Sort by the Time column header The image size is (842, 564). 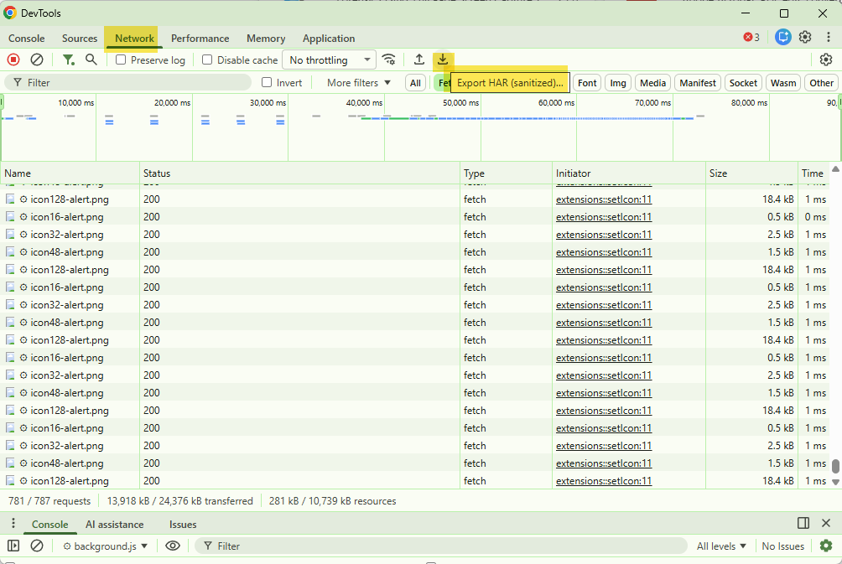pyautogui.click(x=813, y=173)
